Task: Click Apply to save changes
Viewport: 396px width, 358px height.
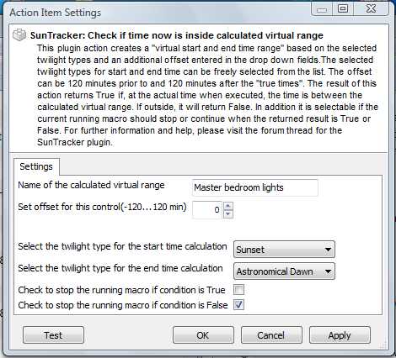Action: pos(340,335)
